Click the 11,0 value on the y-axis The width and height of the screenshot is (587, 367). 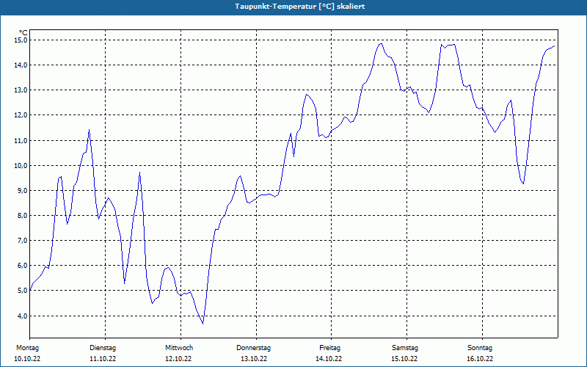click(21, 140)
